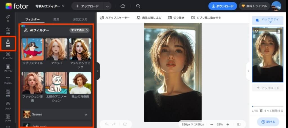Select ジブリ風に動かそう tool
This screenshot has height=128, width=288.
pos(206,18)
